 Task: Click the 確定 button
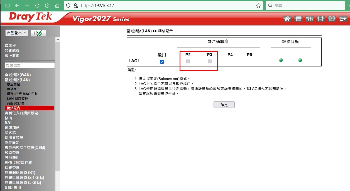(x=224, y=105)
